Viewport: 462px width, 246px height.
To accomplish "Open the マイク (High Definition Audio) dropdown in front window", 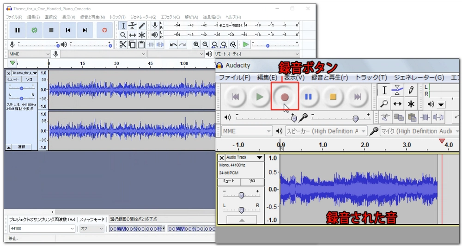I will [x=420, y=131].
